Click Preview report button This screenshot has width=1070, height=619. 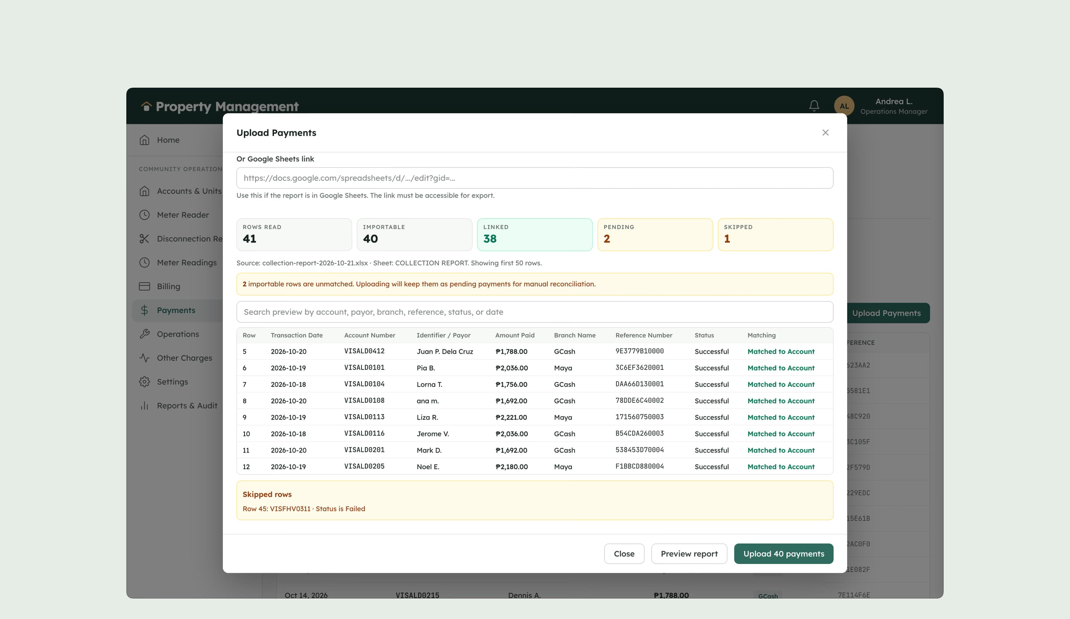pyautogui.click(x=689, y=554)
